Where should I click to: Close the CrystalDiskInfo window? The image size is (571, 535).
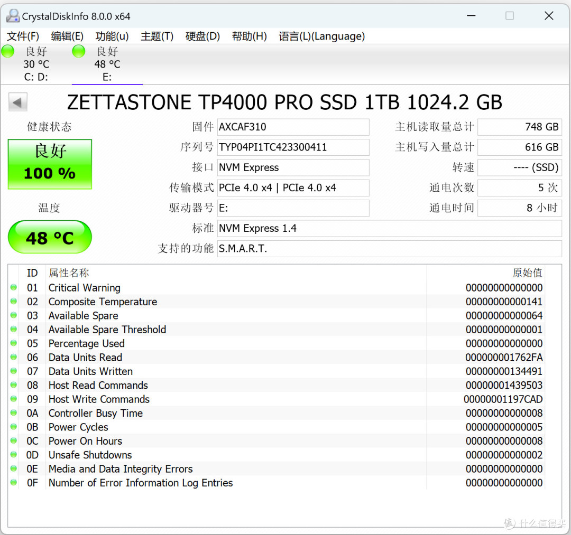(549, 16)
